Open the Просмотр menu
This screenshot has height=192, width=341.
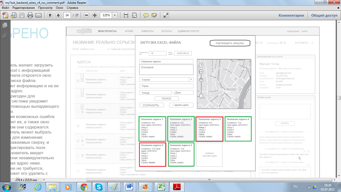tap(45, 8)
